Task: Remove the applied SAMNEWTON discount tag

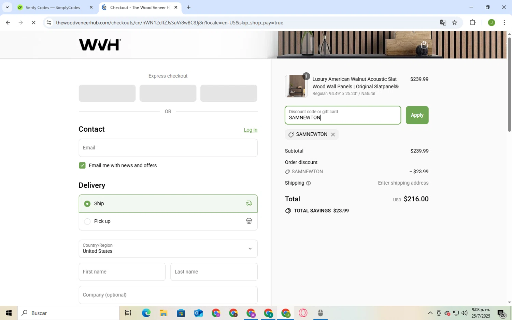Action: [x=333, y=134]
